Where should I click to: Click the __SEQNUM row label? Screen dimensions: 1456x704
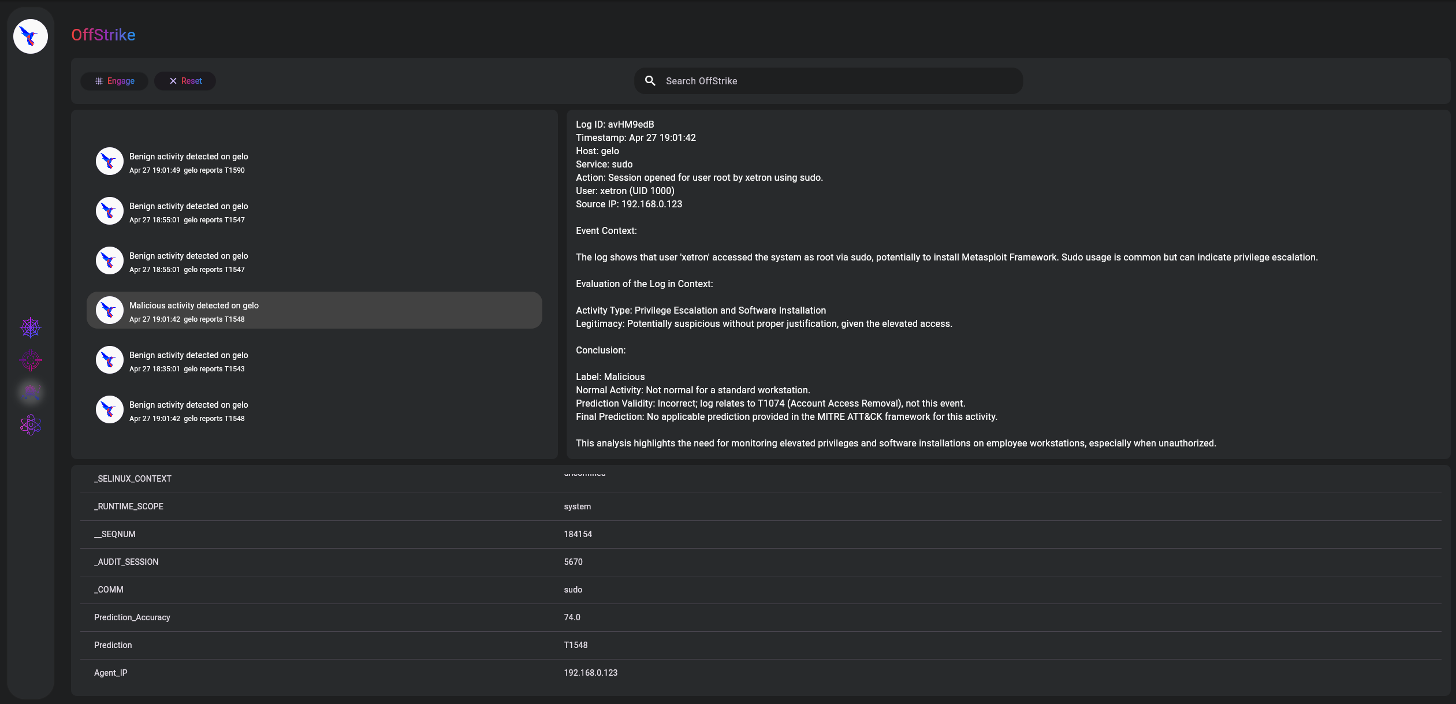click(x=115, y=534)
